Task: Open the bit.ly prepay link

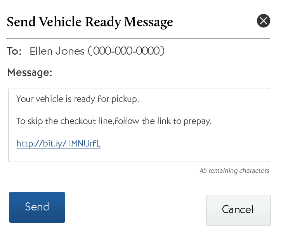Action: coord(59,144)
